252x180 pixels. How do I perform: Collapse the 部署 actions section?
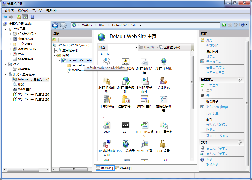[239, 142]
